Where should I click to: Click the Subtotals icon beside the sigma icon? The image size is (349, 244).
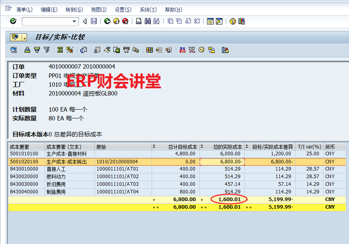(x=70, y=50)
